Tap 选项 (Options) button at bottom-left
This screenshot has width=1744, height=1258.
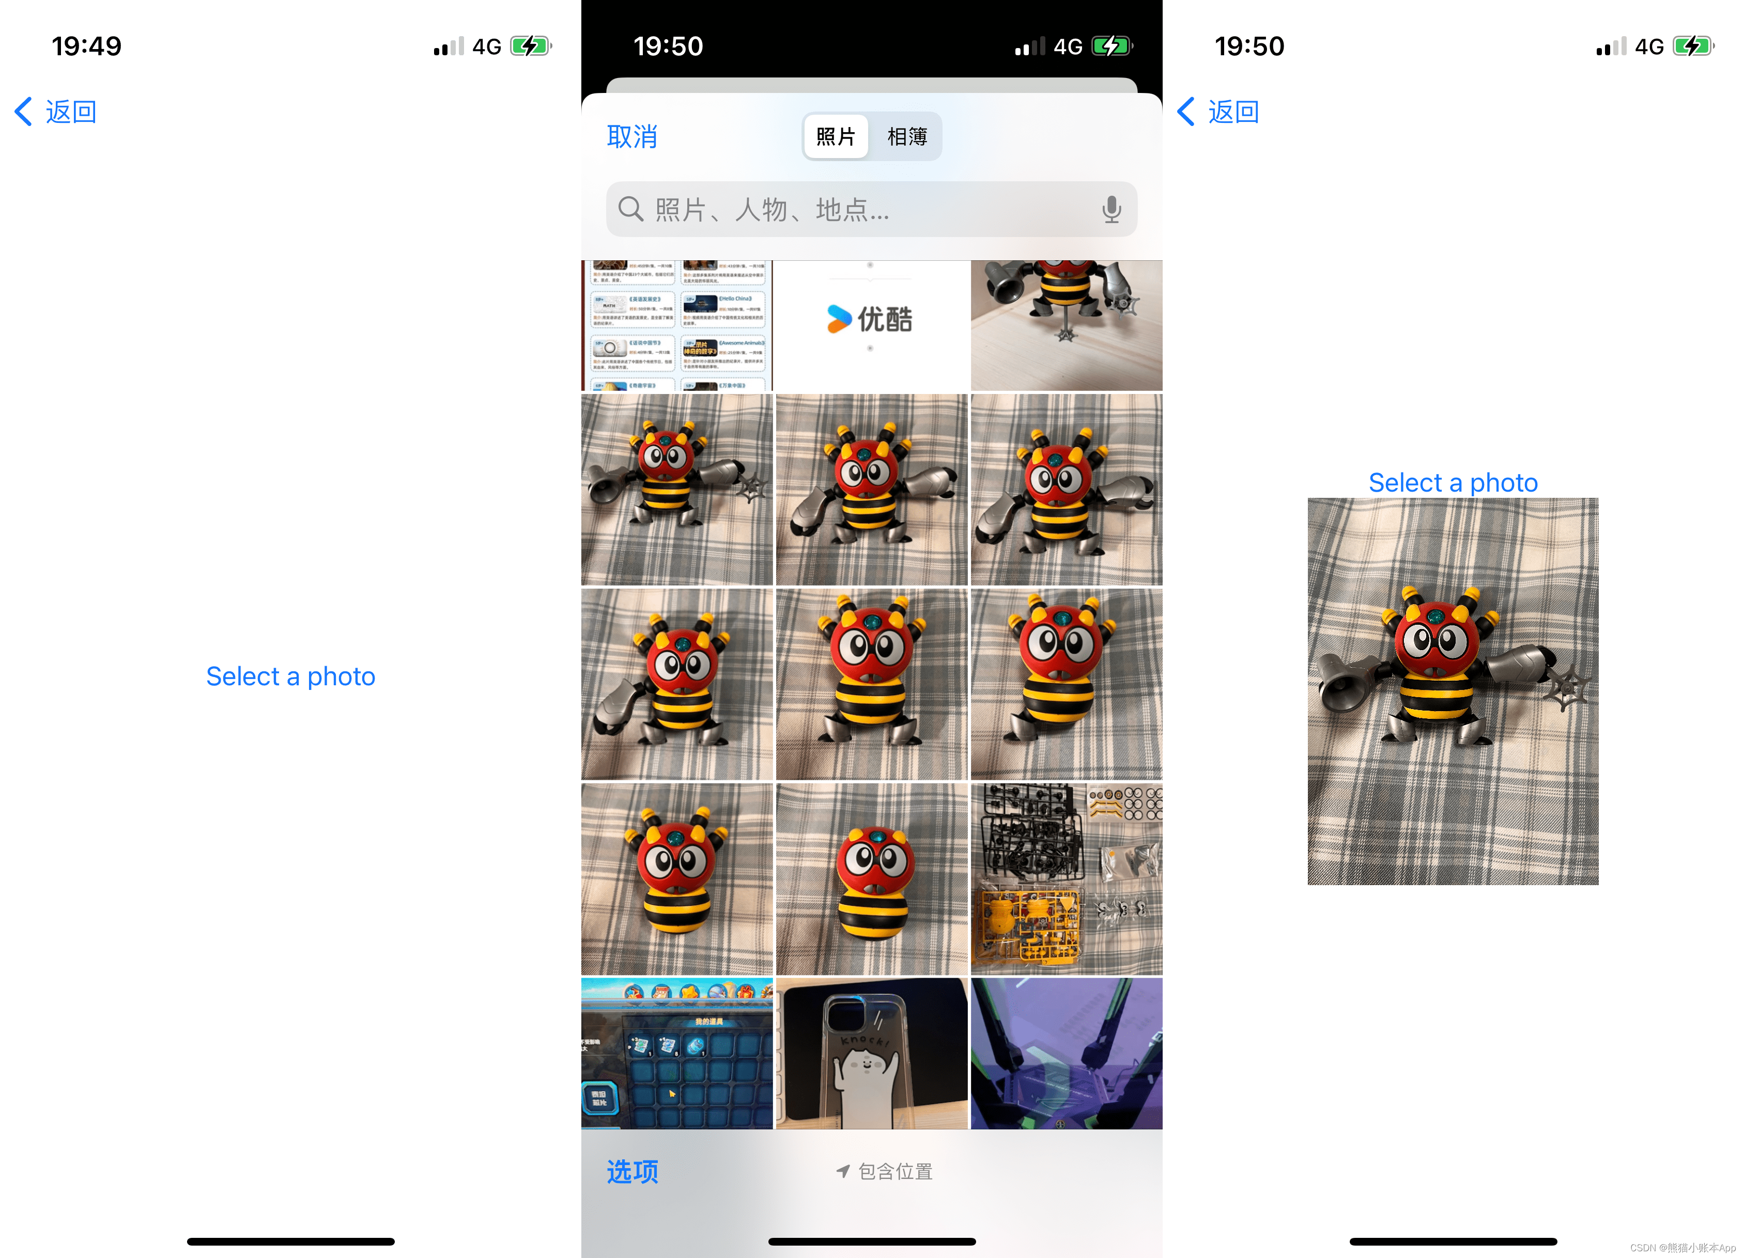coord(632,1171)
